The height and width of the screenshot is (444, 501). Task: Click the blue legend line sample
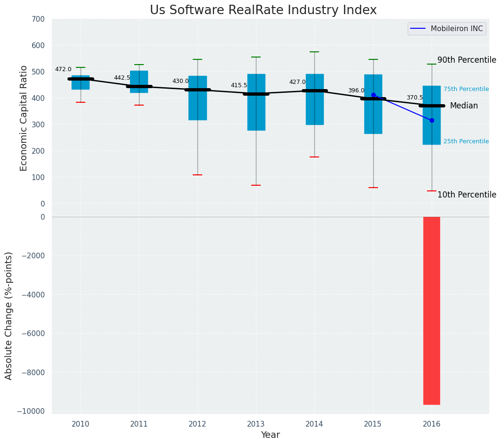[x=418, y=28]
